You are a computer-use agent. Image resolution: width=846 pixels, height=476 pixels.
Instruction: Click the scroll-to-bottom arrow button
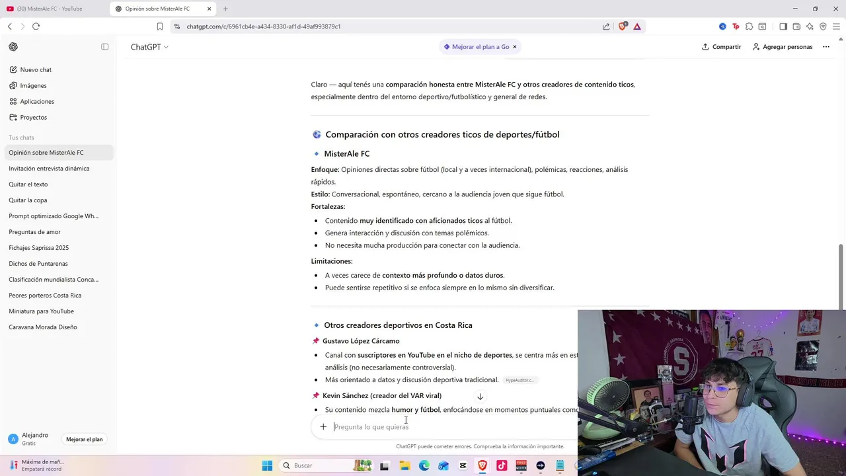(x=481, y=397)
